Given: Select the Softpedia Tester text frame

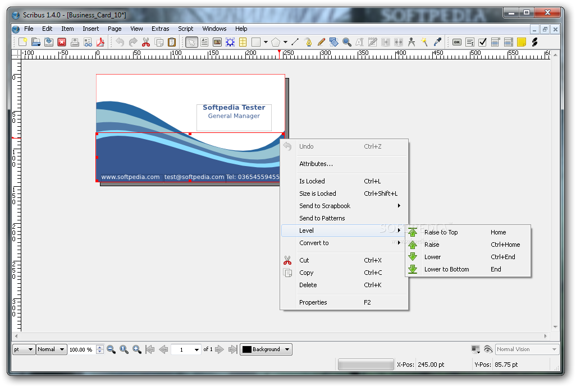Looking at the screenshot, I should [234, 117].
